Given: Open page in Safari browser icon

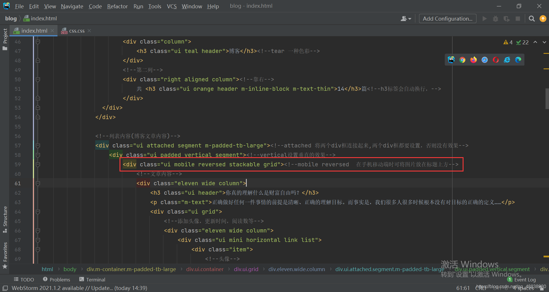Looking at the screenshot, I should [485, 60].
